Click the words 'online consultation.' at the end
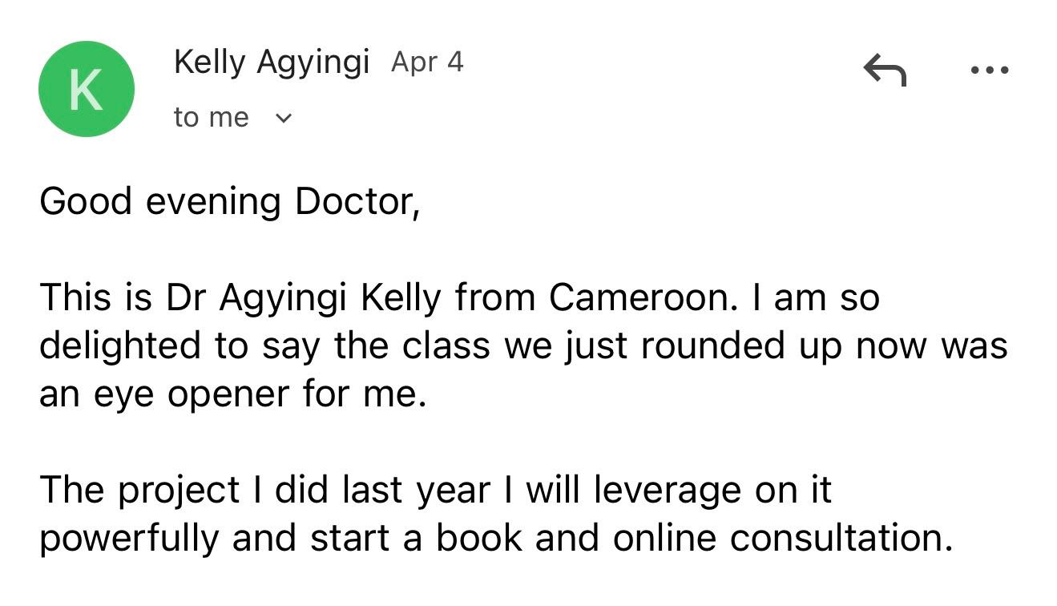Viewport: 1057px width, 606px height. pos(783,538)
